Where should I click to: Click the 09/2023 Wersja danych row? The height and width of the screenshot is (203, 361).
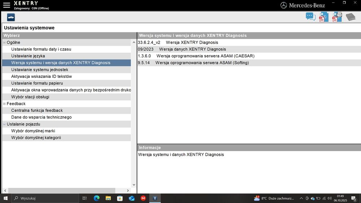249,49
